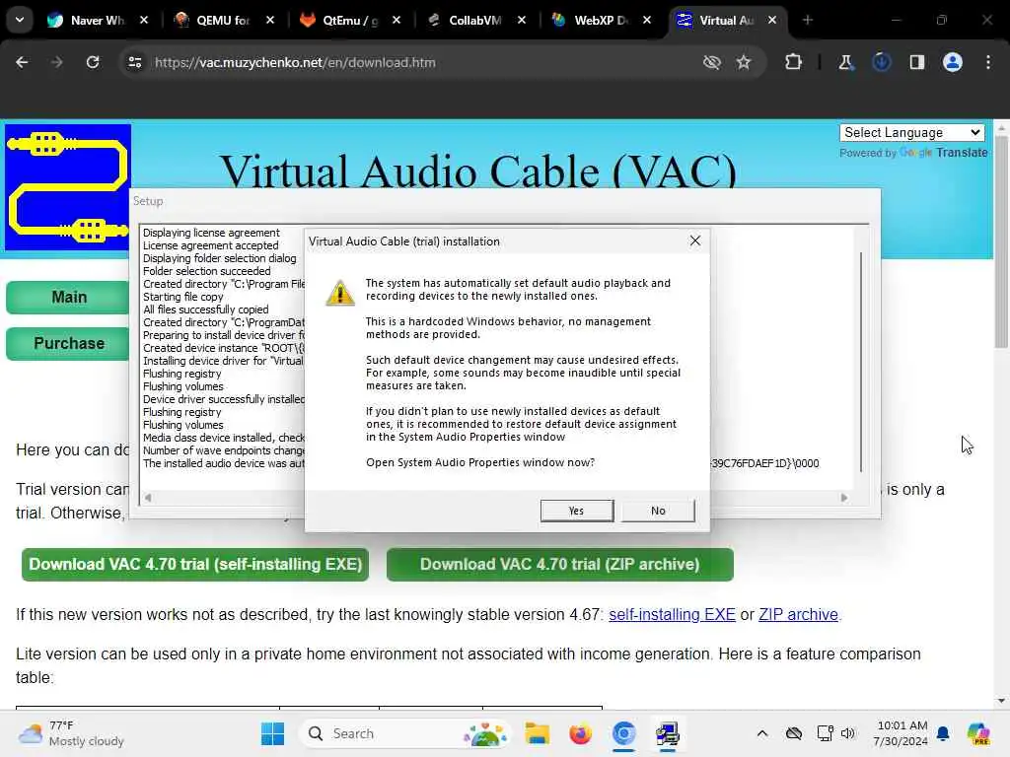Toggle the browser side panel
This screenshot has height=757, width=1010.
point(916,62)
